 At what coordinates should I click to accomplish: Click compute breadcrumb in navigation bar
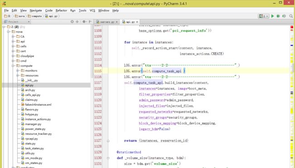click(35, 16)
